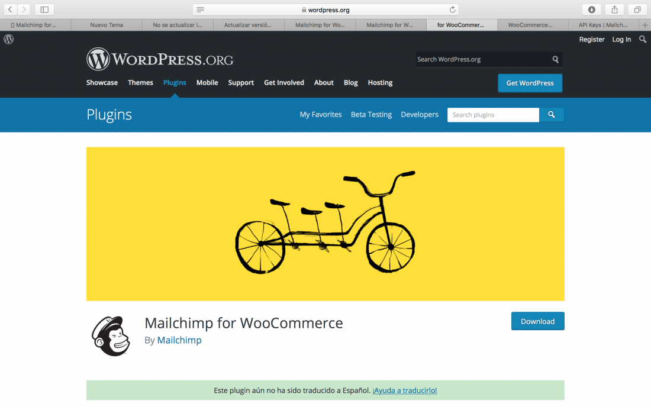Click the WordPress.org header logo
This screenshot has width=651, height=407.
click(160, 59)
